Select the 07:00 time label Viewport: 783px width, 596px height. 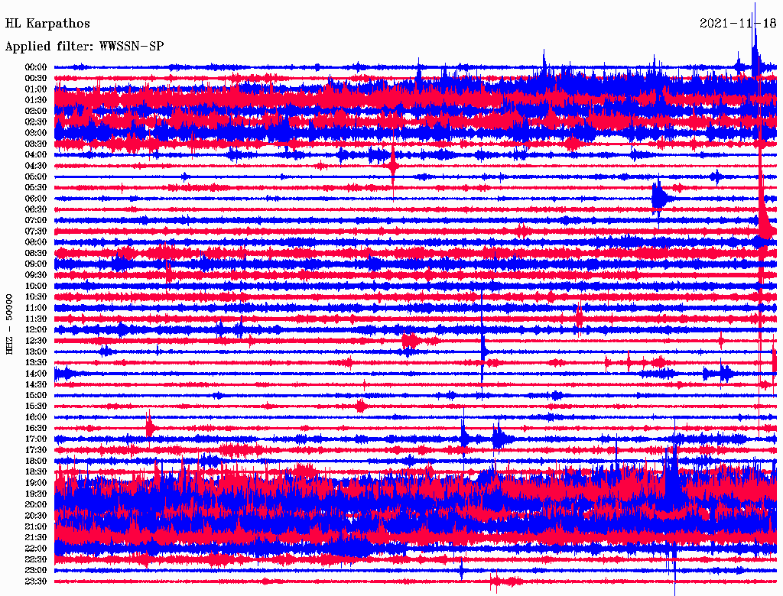36,221
